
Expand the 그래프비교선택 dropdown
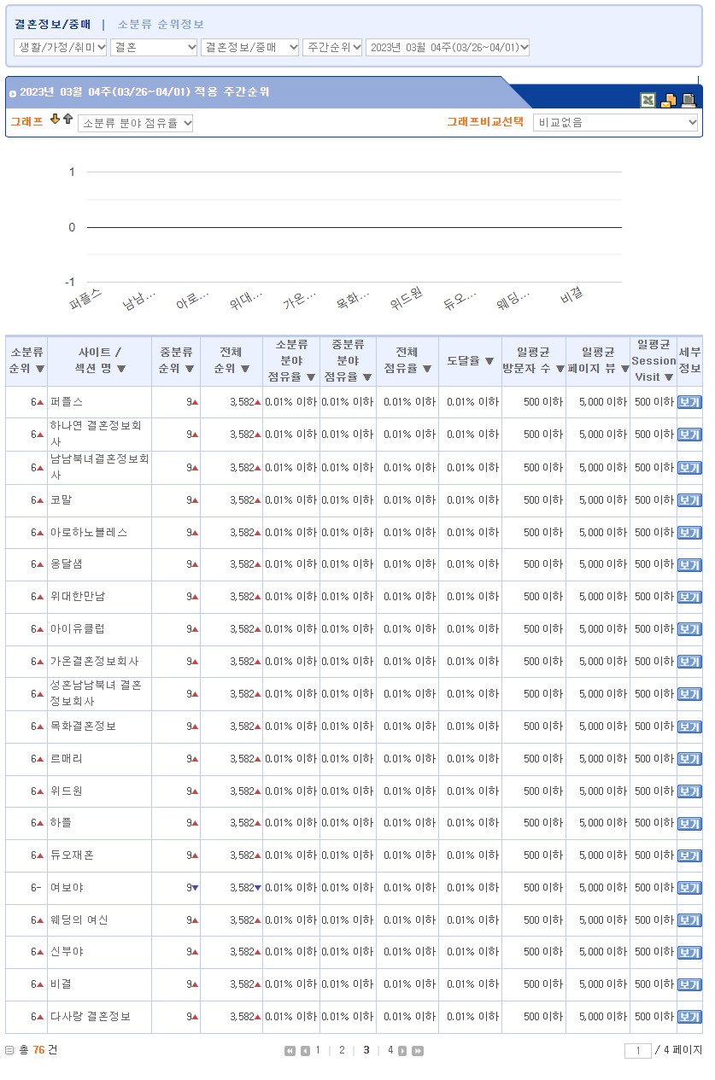(616, 123)
